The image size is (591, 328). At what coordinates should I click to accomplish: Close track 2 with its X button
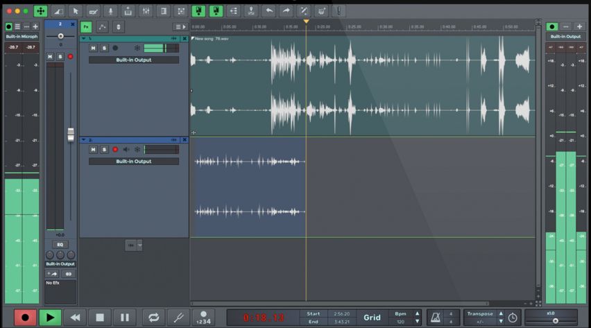click(185, 140)
